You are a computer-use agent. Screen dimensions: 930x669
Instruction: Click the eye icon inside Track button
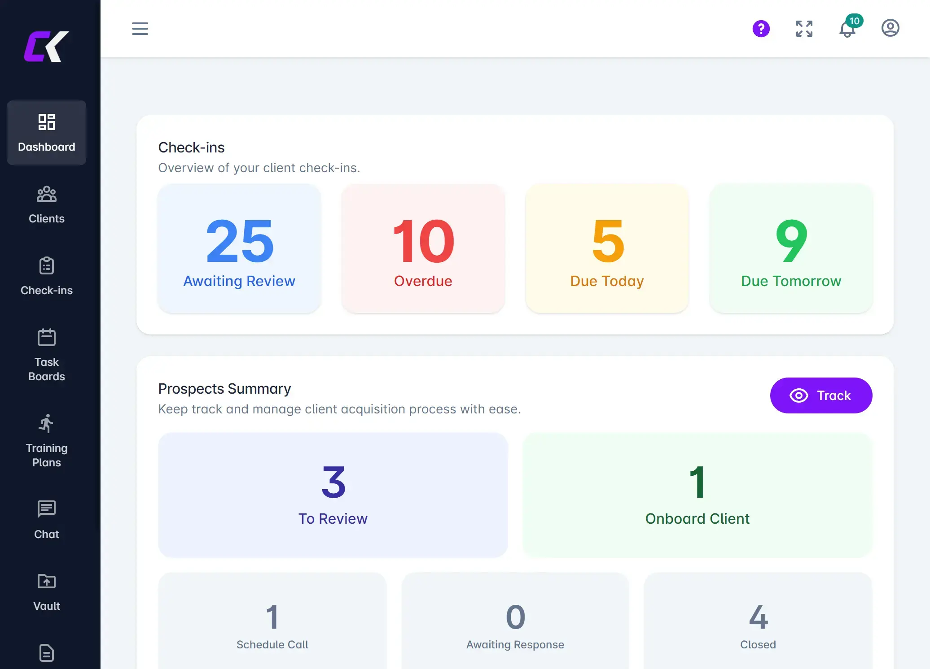pyautogui.click(x=798, y=395)
